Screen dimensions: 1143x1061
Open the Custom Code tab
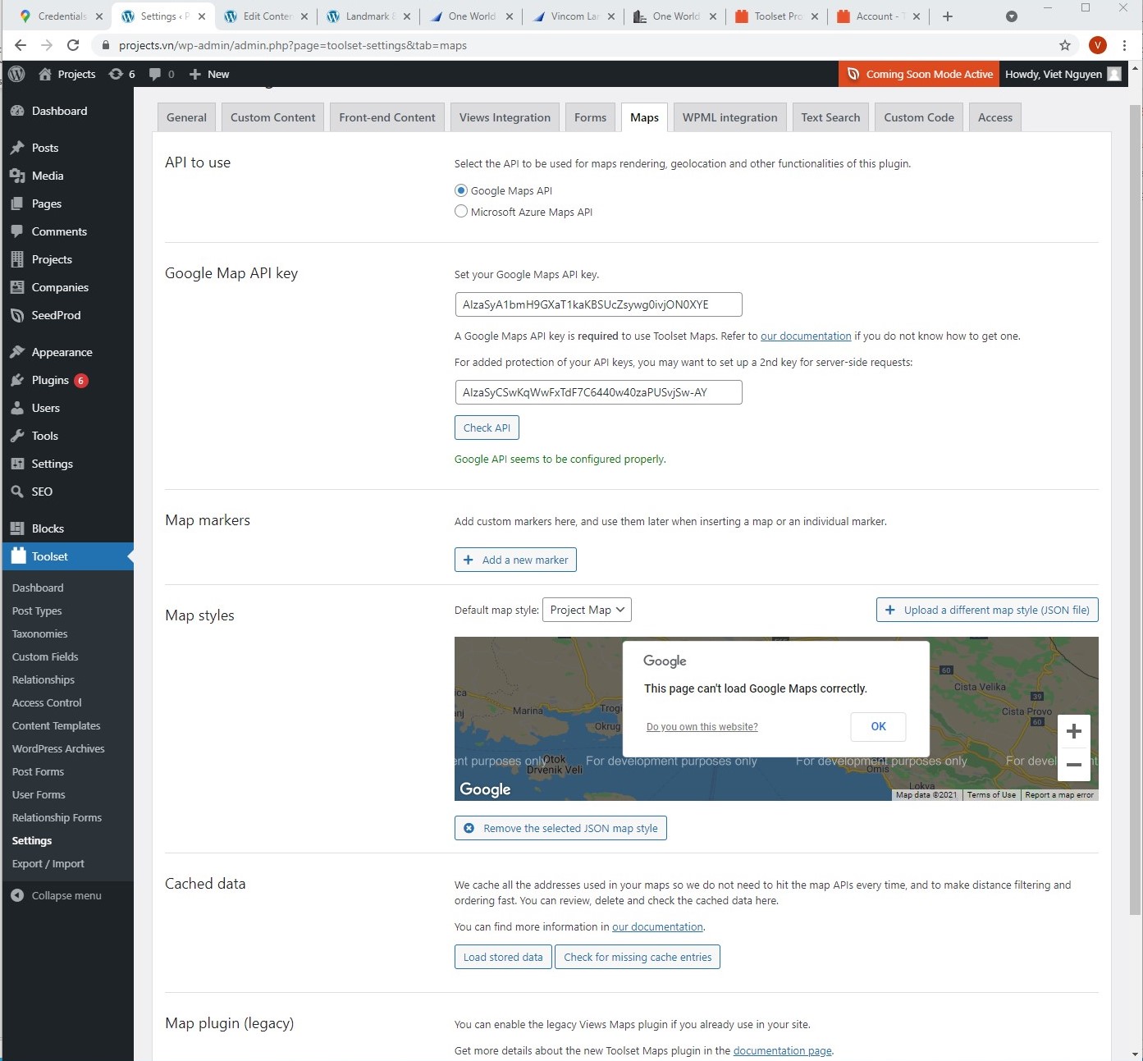coord(919,117)
